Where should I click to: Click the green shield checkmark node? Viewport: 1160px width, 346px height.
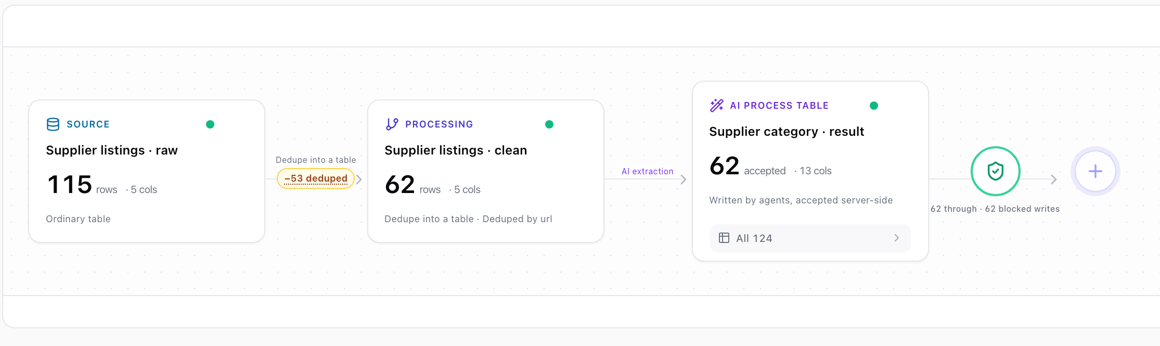[996, 171]
